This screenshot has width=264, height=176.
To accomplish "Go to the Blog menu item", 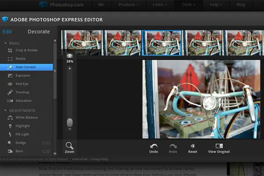I will pyautogui.click(x=241, y=4).
